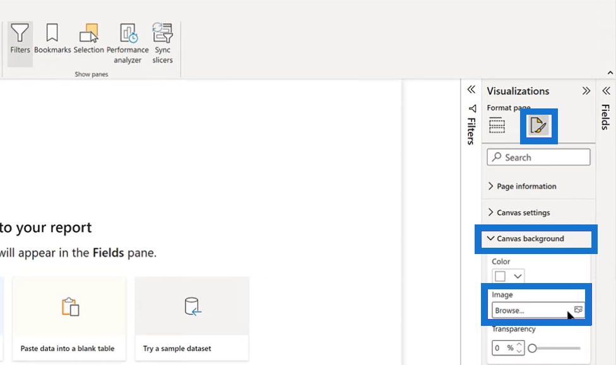This screenshot has width=616, height=365.
Task: Select the Format page paintbrush icon
Action: [538, 126]
